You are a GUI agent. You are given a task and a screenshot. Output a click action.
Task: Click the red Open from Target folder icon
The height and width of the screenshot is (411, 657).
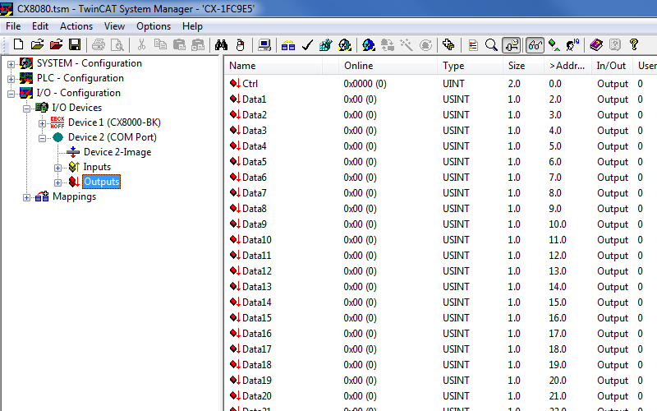[56, 44]
